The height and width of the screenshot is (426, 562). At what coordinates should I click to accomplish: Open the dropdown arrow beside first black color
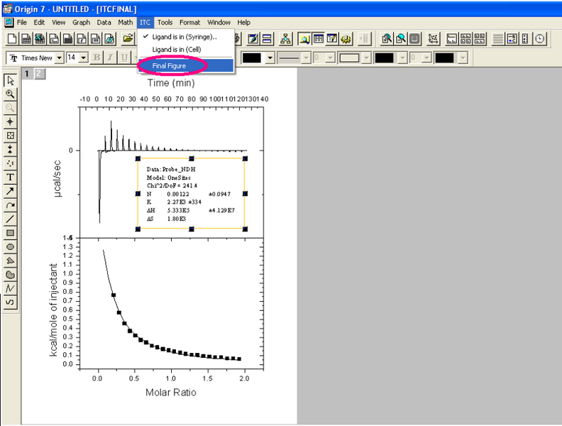[x=270, y=58]
